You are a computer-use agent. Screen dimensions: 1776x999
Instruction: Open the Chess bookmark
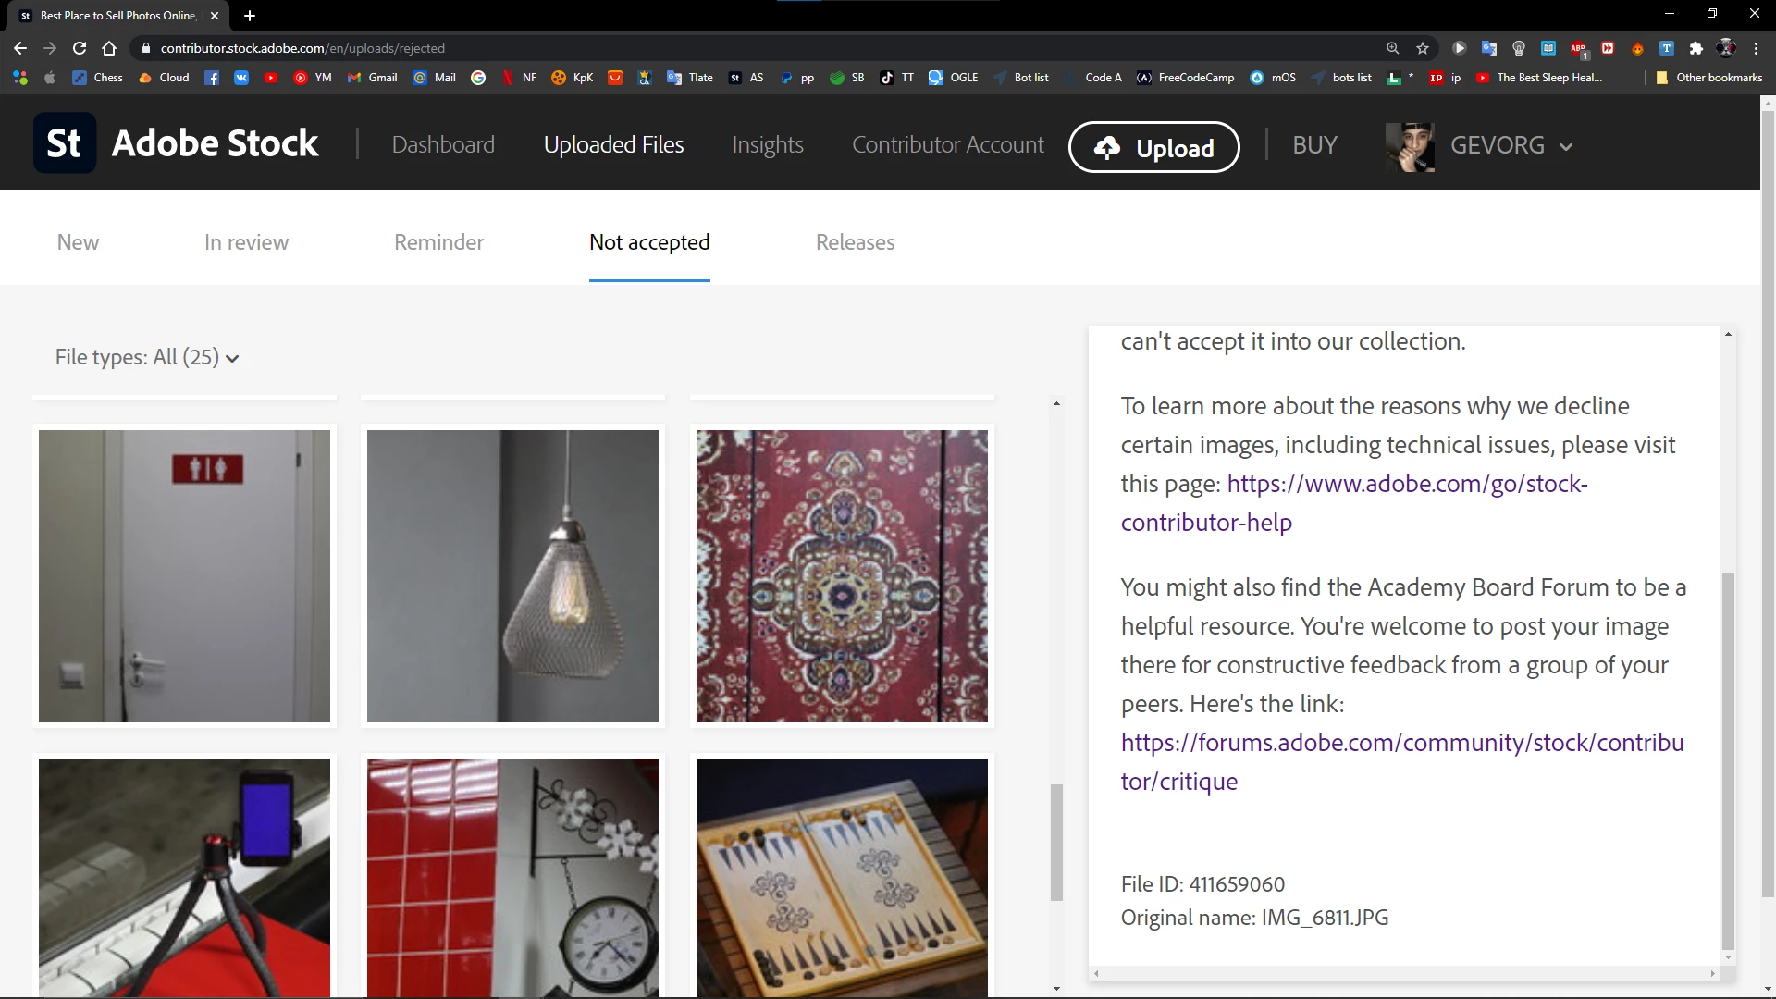pos(97,78)
